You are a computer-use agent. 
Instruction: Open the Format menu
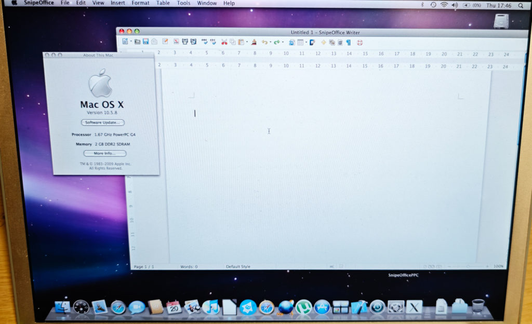[140, 4]
